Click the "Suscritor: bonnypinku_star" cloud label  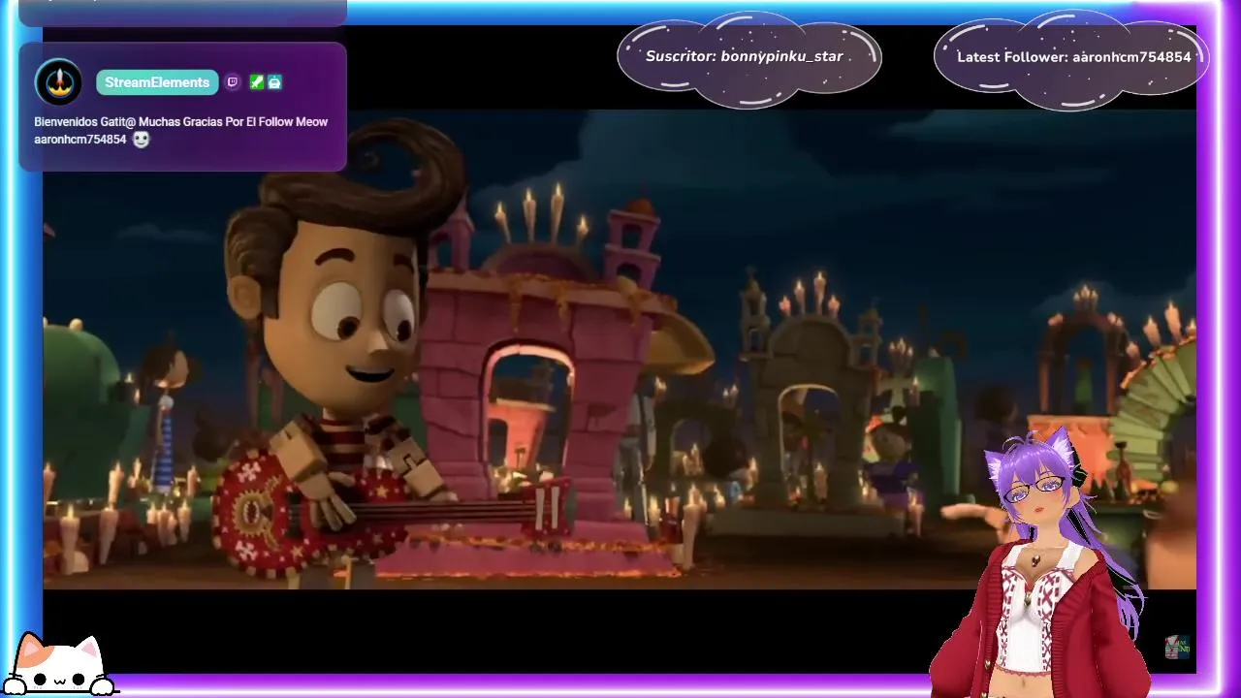(x=748, y=58)
